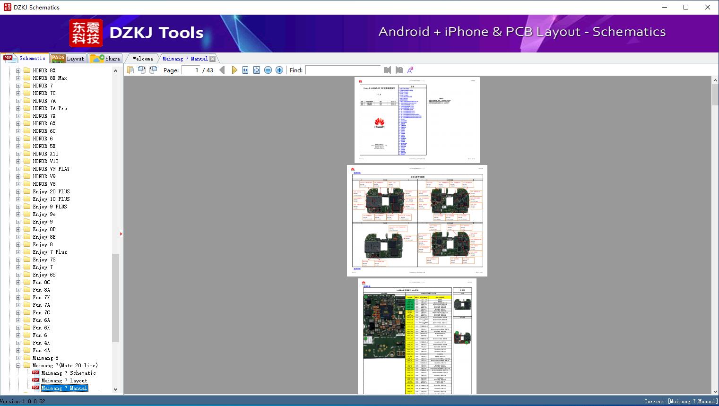719x406 pixels.
Task: Zoom out with the minus icon
Action: pos(268,70)
